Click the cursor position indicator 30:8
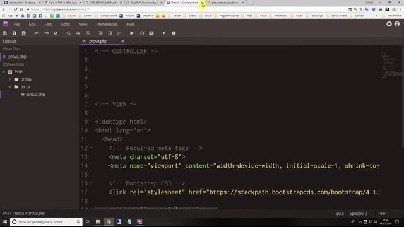The image size is (404, 227). tap(340, 214)
